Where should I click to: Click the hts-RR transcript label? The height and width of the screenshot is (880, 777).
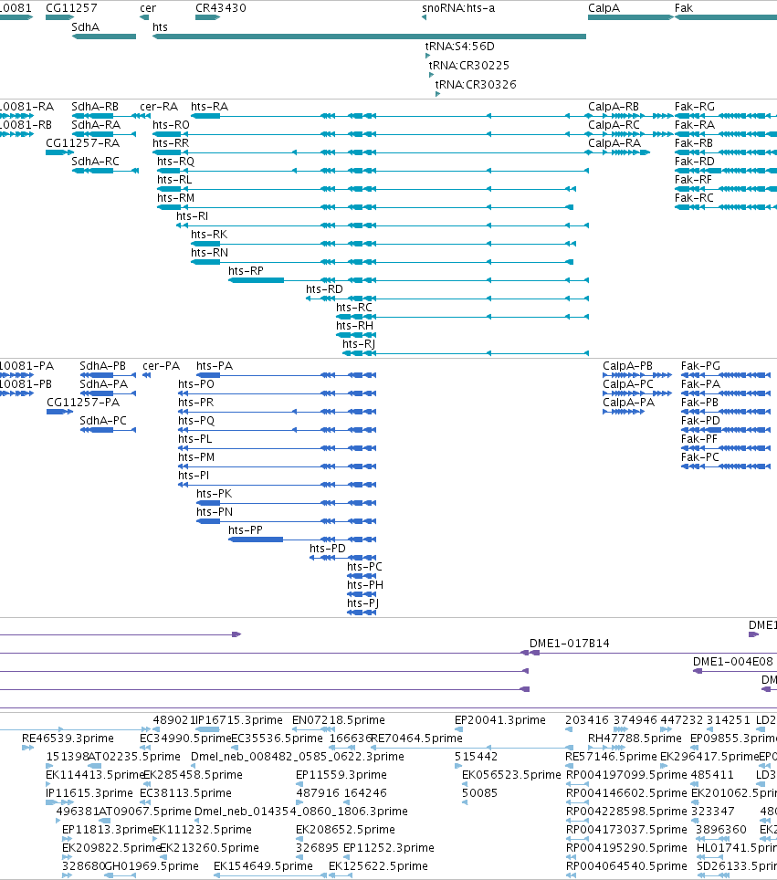[171, 143]
